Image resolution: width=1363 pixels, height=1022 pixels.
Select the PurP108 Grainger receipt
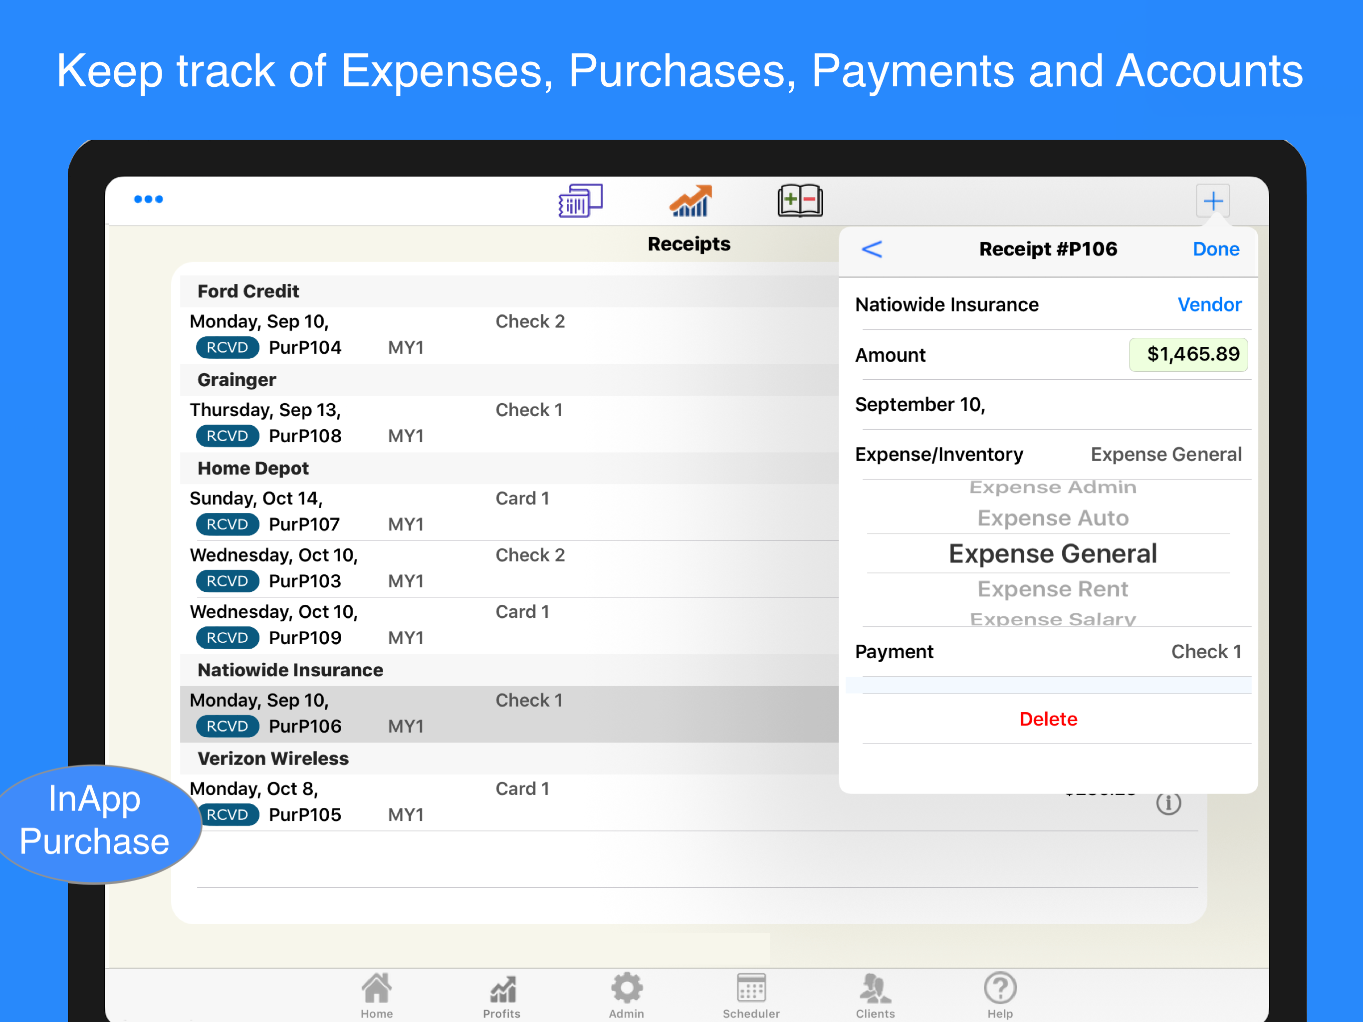(509, 424)
